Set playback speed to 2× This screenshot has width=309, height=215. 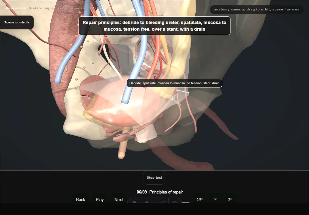click(230, 199)
